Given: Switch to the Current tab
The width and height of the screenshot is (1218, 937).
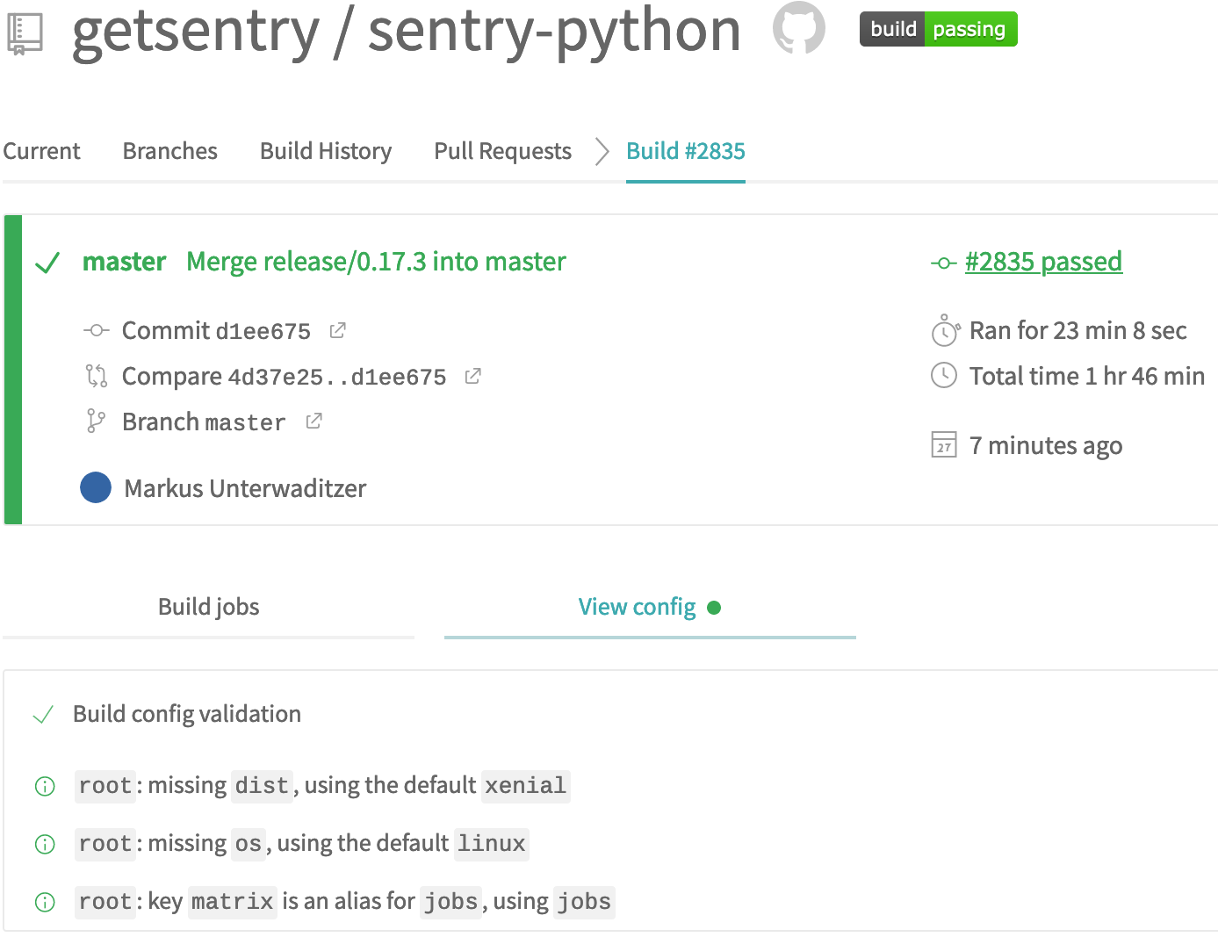Looking at the screenshot, I should point(41,151).
